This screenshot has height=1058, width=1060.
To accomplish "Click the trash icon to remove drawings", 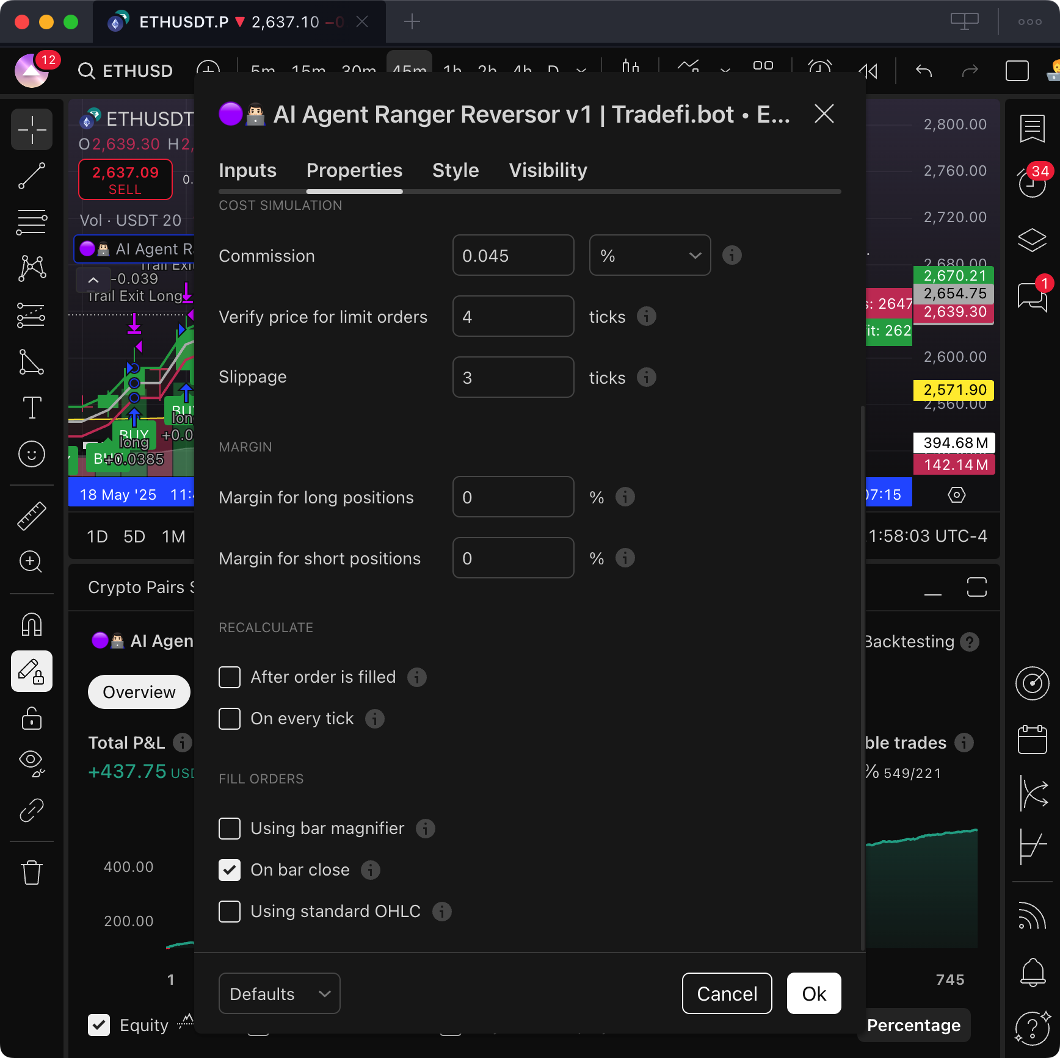I will 32,873.
